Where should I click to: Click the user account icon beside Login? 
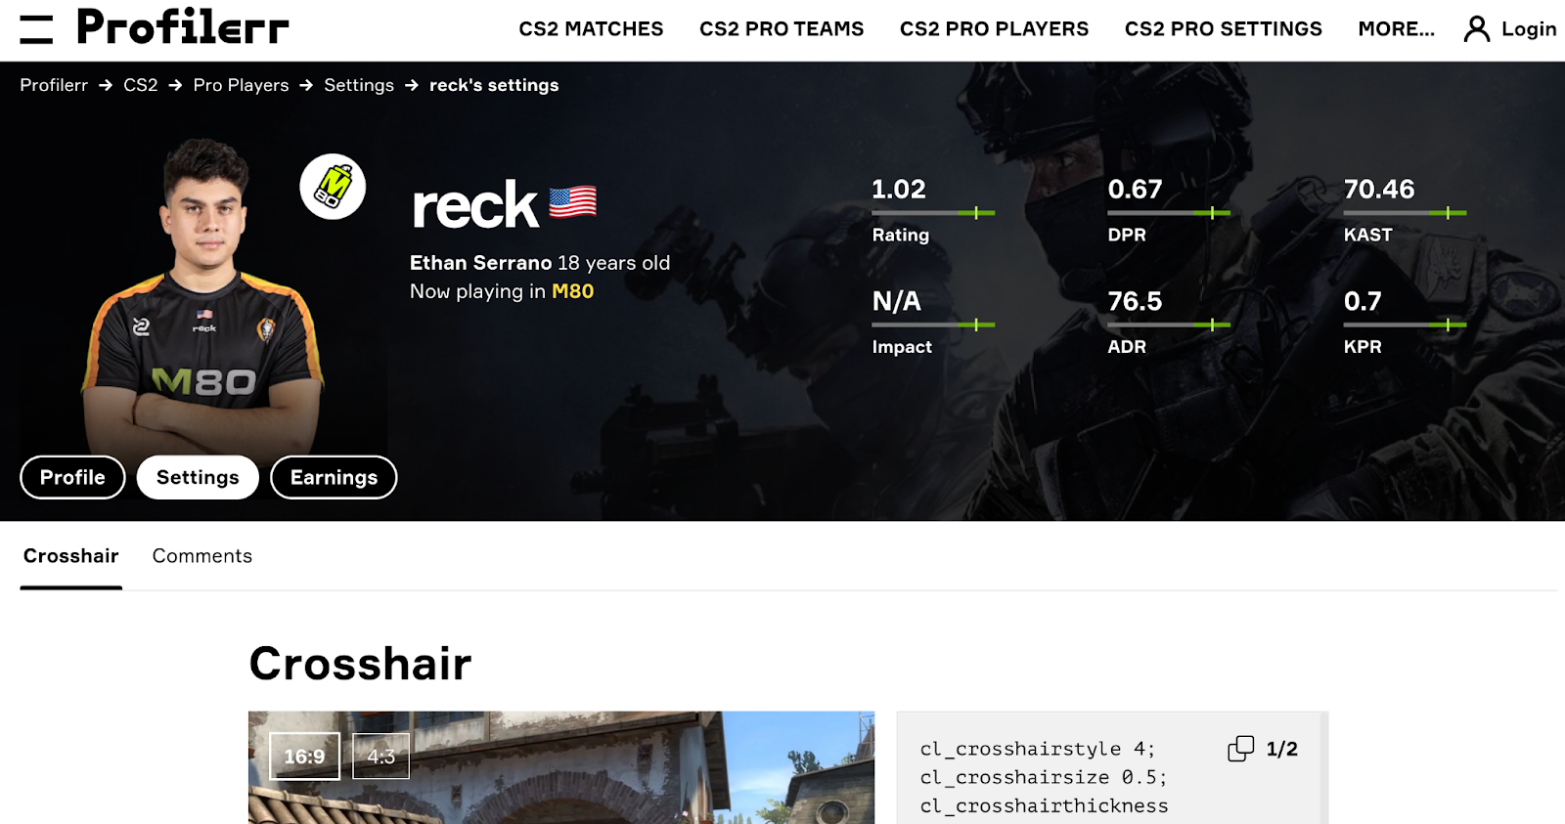click(1476, 29)
